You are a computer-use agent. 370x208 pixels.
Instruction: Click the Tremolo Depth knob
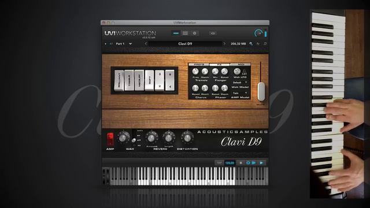(205, 71)
